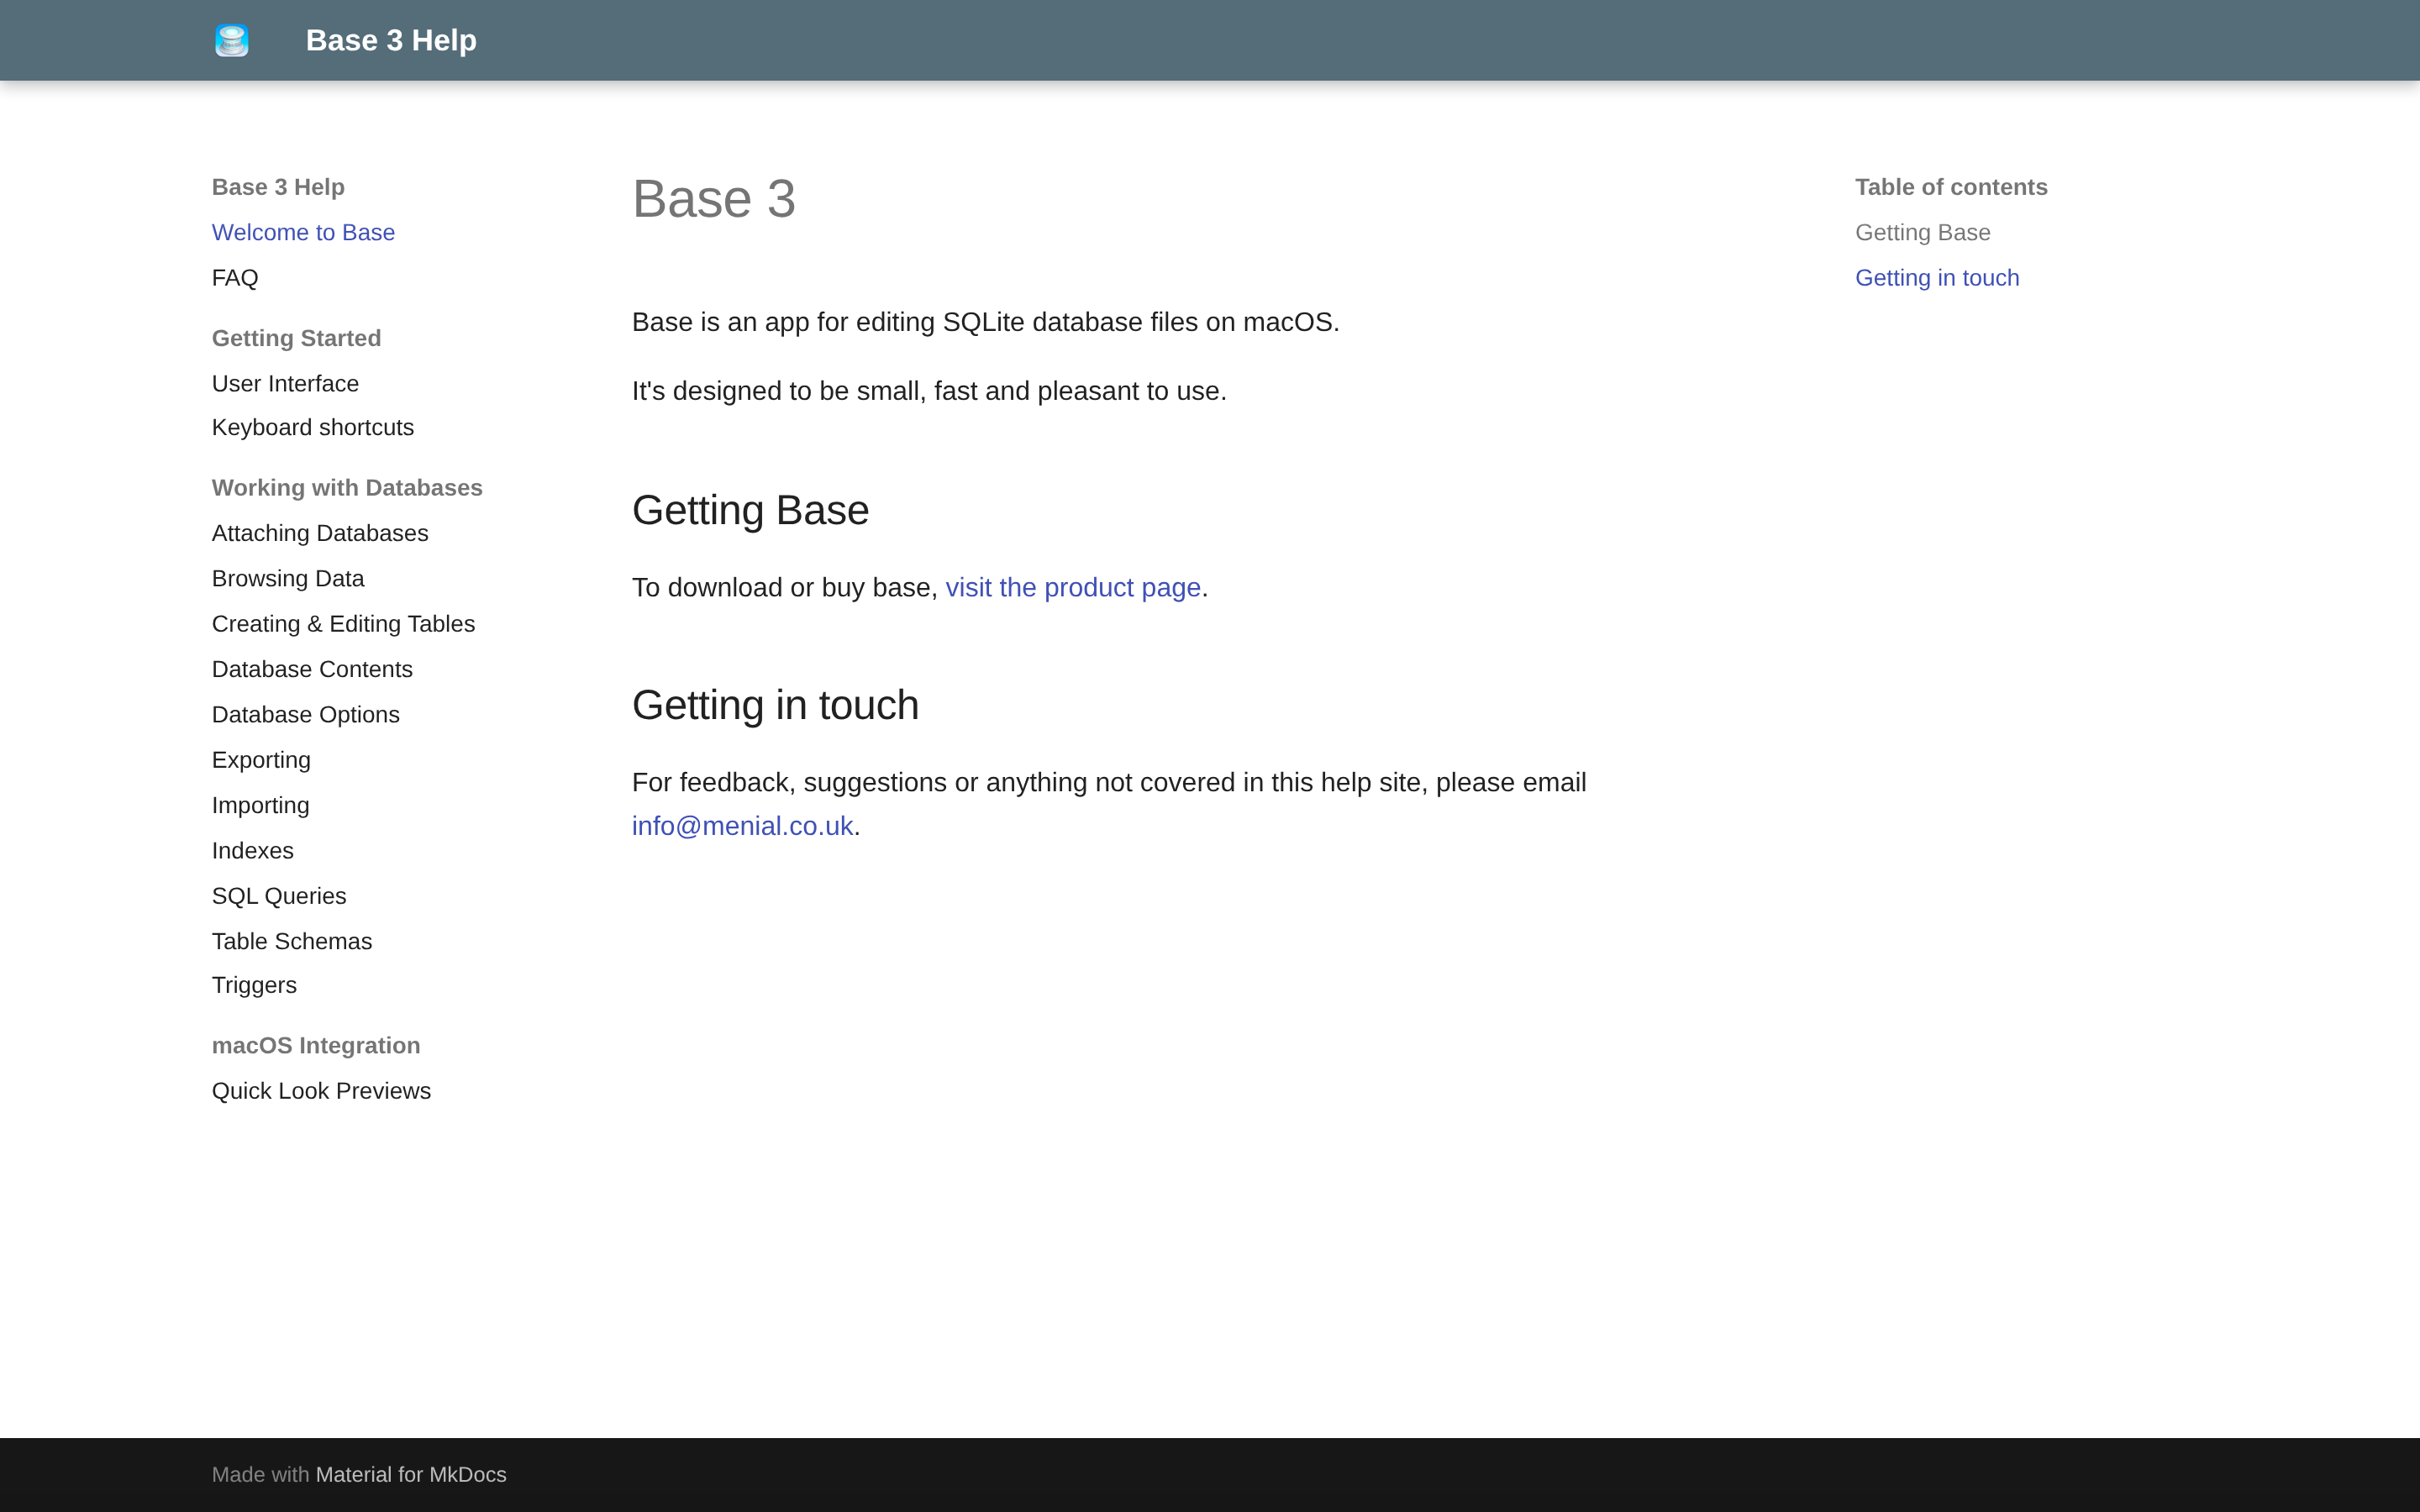Open Material for MkDocs footer link
Screen dimensions: 2420x1512
(x=411, y=1474)
